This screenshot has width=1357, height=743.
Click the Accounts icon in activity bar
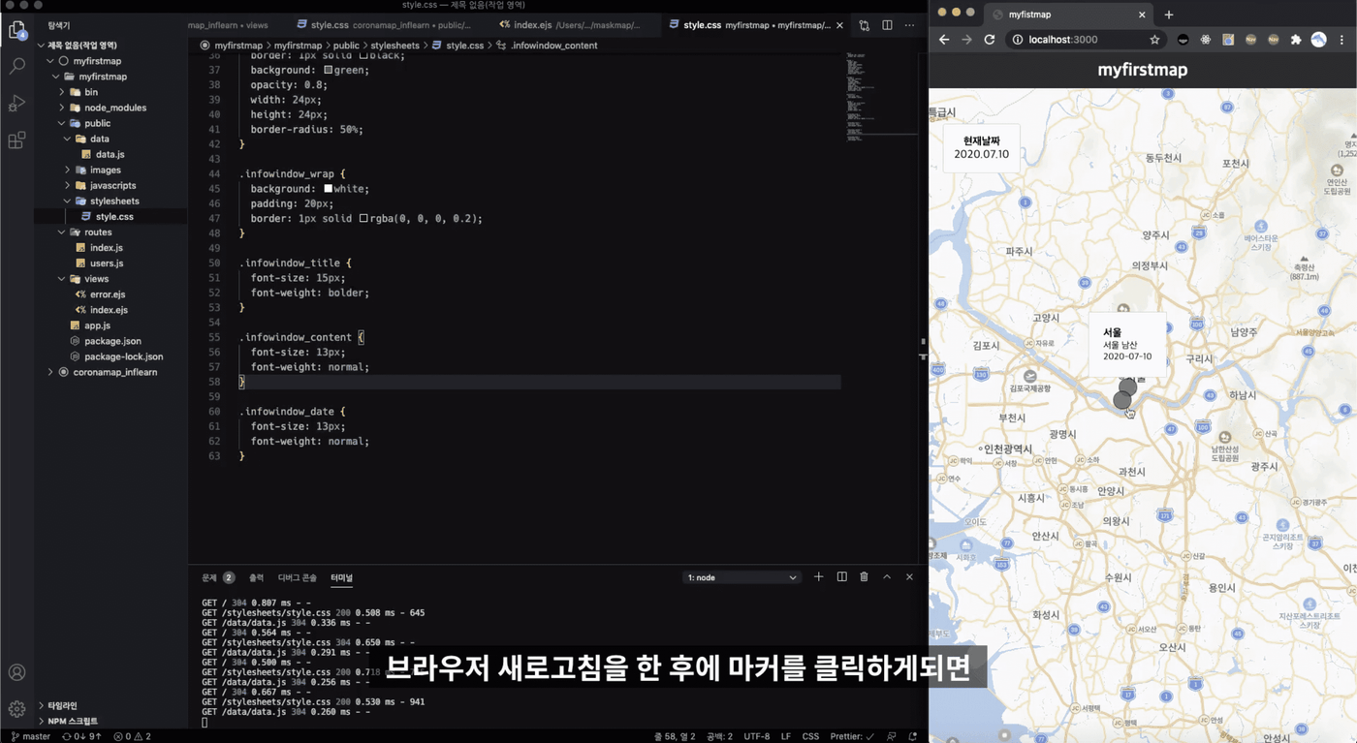pos(16,672)
